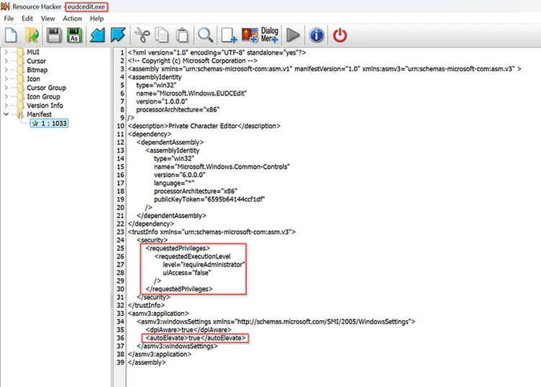Click the New blank file icon
Image resolution: width=541 pixels, height=387 pixels.
click(x=11, y=35)
